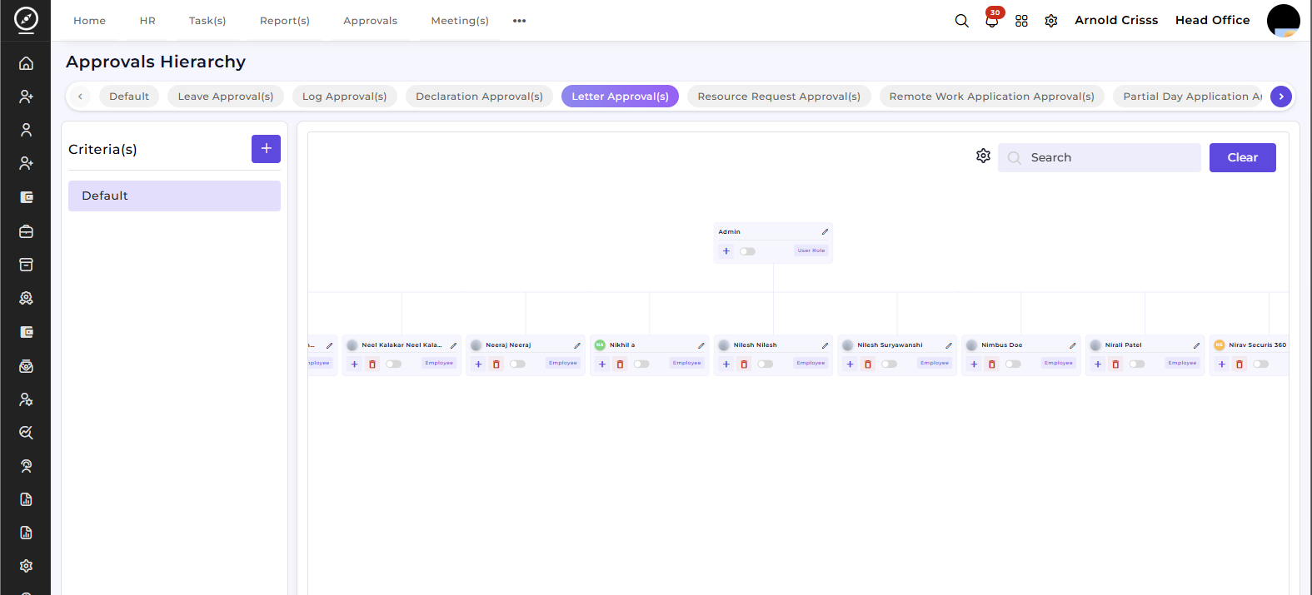Open the apps grid icon in header
The width and height of the screenshot is (1312, 595).
tap(1021, 21)
